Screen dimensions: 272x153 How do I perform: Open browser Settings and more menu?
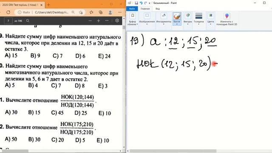[120, 12]
